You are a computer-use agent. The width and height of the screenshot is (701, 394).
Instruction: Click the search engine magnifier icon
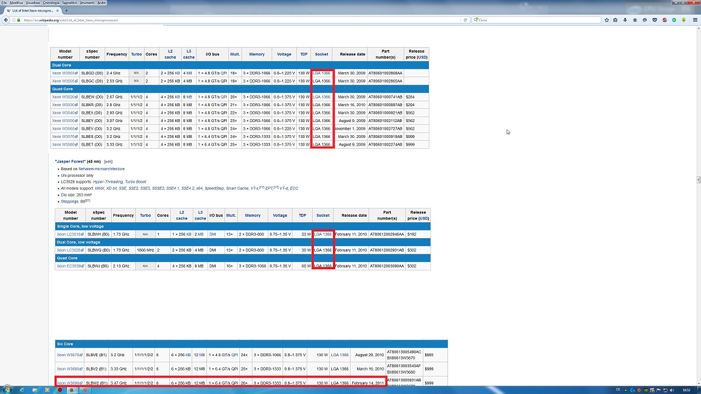pyautogui.click(x=475, y=20)
